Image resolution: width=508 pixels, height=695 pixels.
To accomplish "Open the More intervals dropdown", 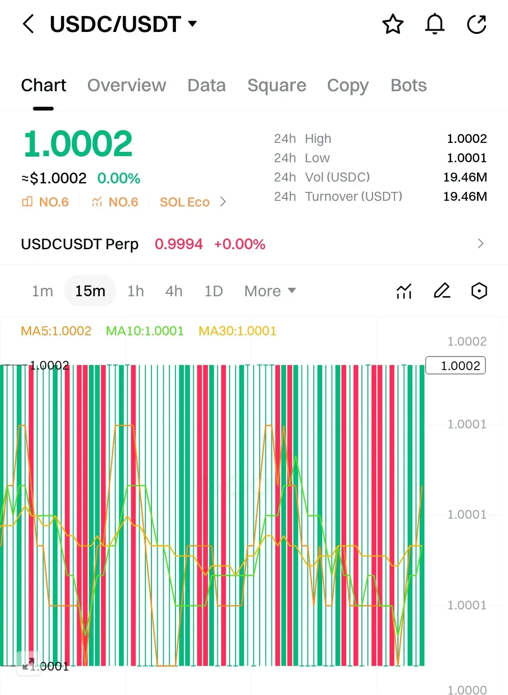I will (x=270, y=291).
